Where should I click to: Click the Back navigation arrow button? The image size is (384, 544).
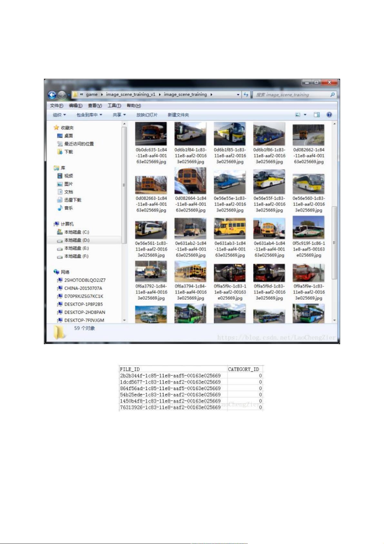point(52,95)
